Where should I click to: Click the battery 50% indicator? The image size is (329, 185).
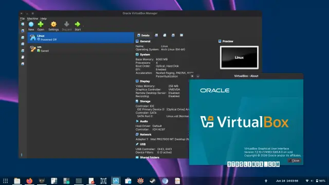tap(321, 181)
